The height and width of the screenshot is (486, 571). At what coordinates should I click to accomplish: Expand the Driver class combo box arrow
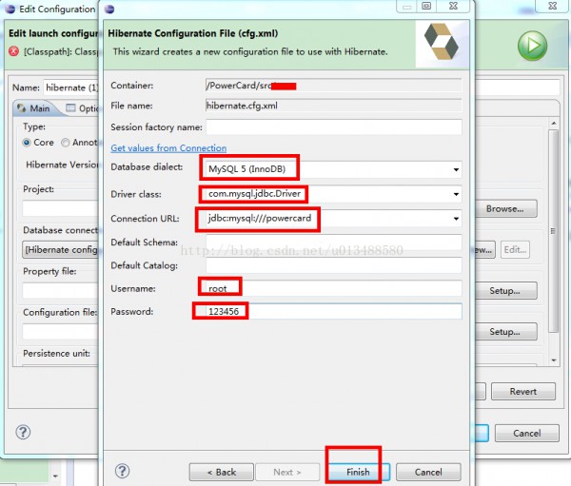pyautogui.click(x=456, y=194)
